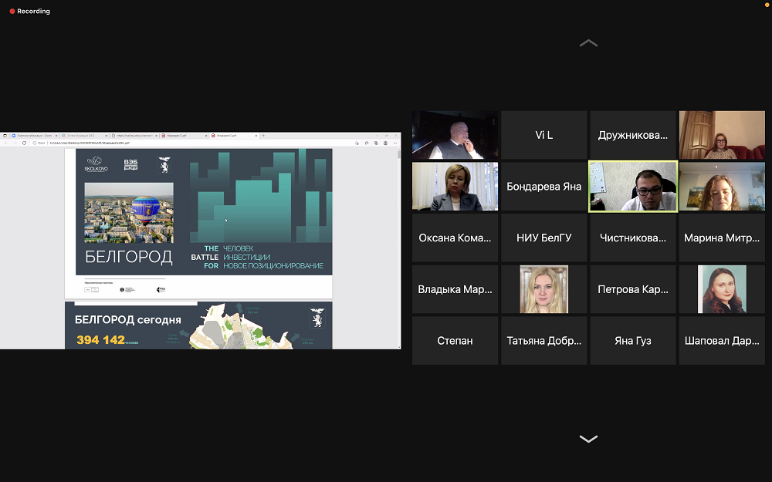Open the browser's three-dot settings menu
772x482 pixels.
coord(395,143)
